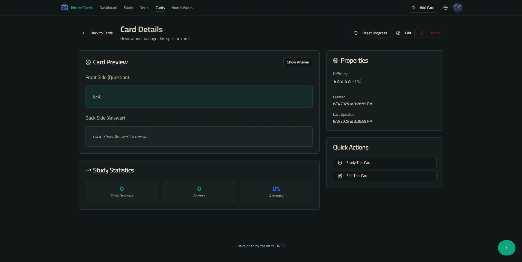Click the hidden answer placeholder box

tap(199, 136)
